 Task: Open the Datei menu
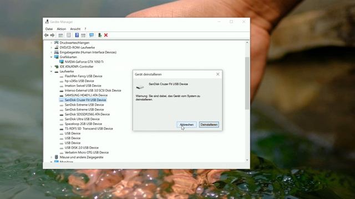click(x=49, y=29)
